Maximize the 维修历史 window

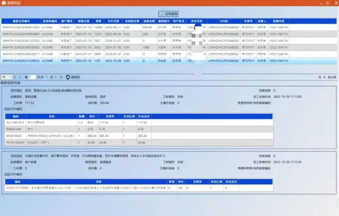click(x=328, y=3)
